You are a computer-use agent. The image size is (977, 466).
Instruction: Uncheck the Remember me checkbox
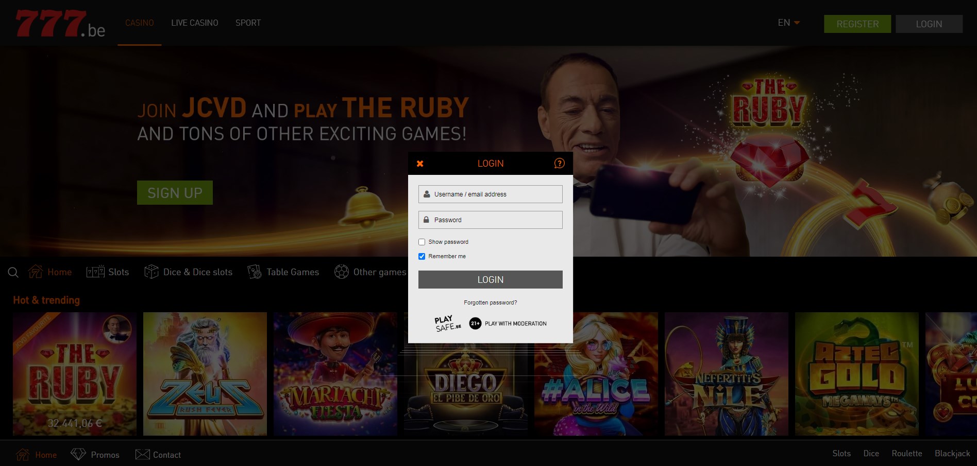[x=422, y=256]
